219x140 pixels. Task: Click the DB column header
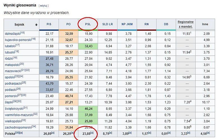click(166, 24)
